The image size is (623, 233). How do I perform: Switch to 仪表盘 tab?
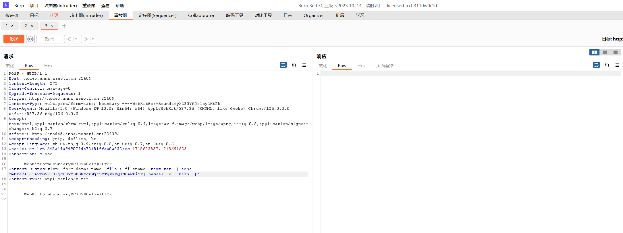[12, 15]
